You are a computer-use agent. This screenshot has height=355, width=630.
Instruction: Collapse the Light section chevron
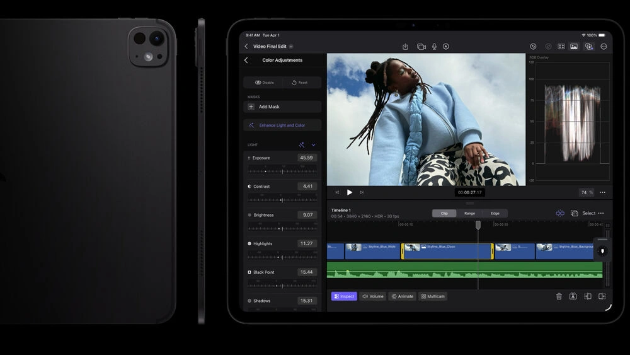click(314, 145)
